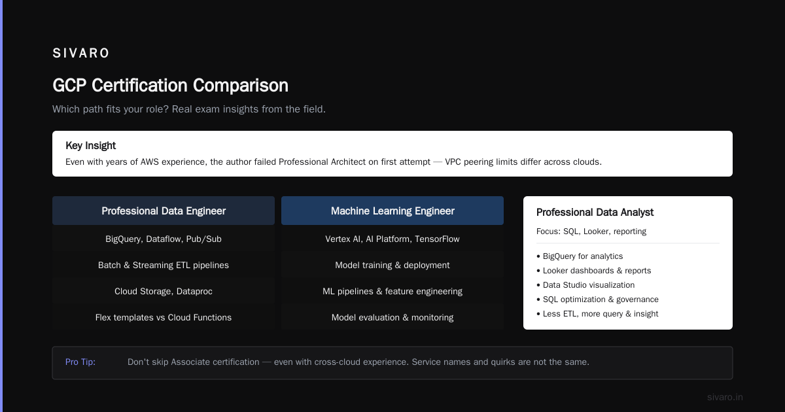Open the Professional Data Engineer column header
Viewport: 785px width, 412px height.
[x=164, y=211]
